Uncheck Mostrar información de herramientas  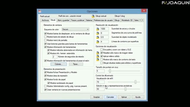click(x=45, y=47)
